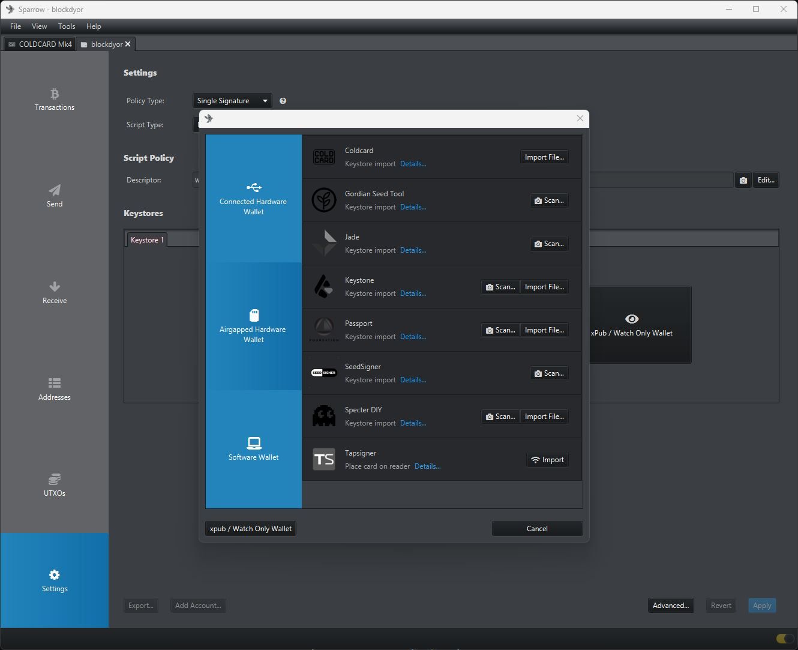Open Tapsigner Details link

pyautogui.click(x=427, y=466)
